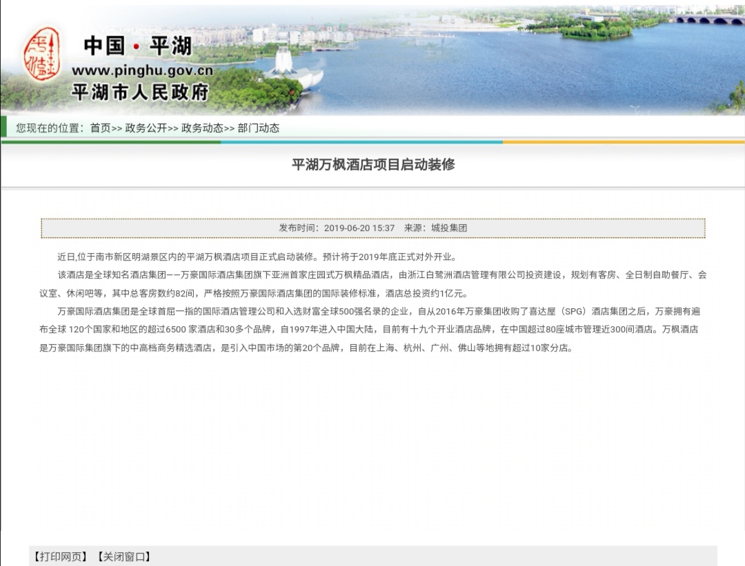Click the 关闭窗口 close window link

pyautogui.click(x=124, y=556)
